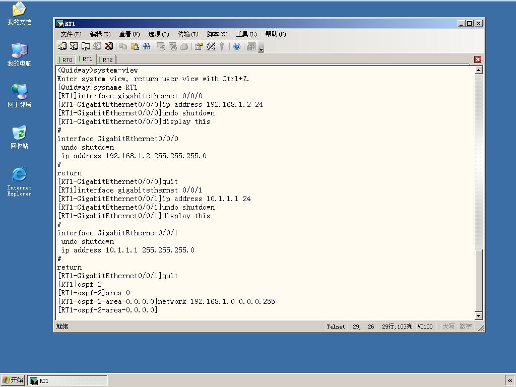The height and width of the screenshot is (387, 516).
Task: Click the 大写 caps indicator
Action: (448, 327)
